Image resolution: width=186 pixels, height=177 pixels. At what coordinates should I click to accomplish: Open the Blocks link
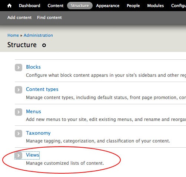(x=33, y=67)
